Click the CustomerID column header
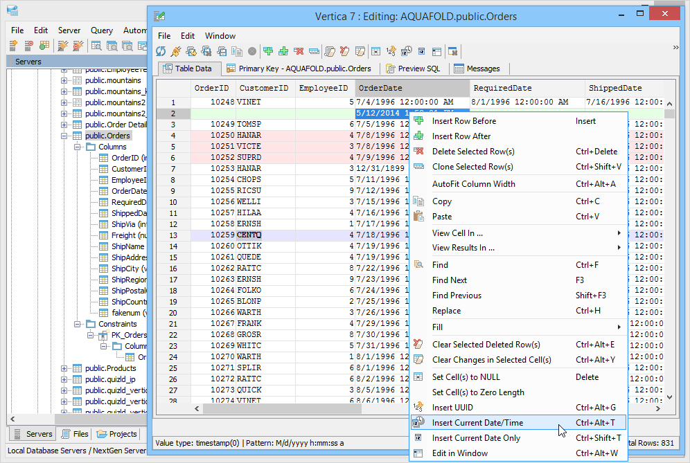The image size is (690, 463). (x=265, y=88)
